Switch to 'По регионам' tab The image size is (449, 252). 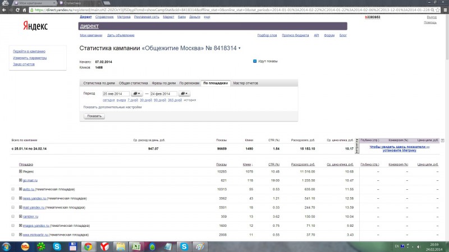point(189,83)
